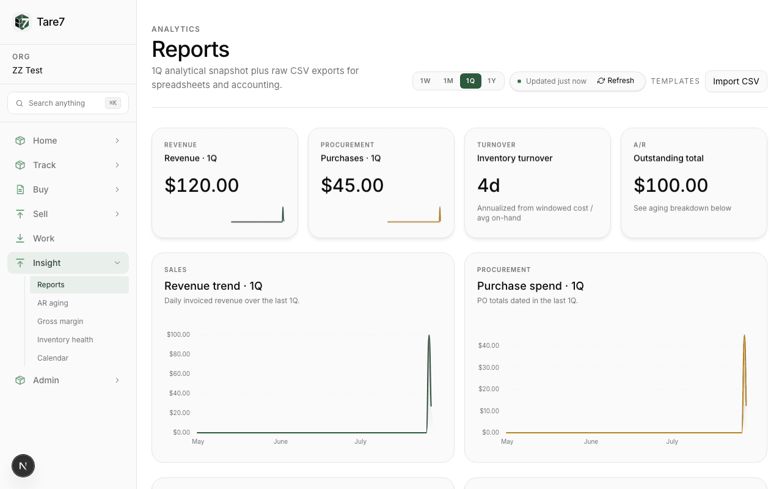
Task: Open AR aging in the sidebar
Action: tap(79, 303)
